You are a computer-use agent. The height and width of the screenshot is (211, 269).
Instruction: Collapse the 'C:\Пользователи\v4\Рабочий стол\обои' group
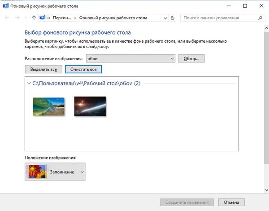[x=29, y=84]
